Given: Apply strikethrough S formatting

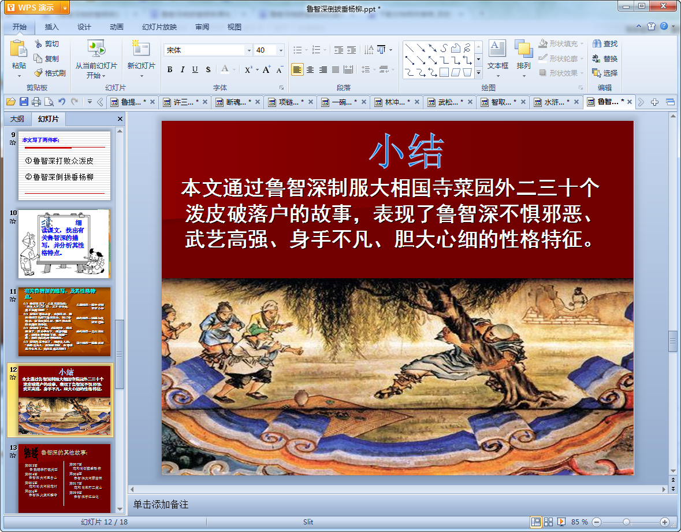Looking at the screenshot, I should (209, 69).
